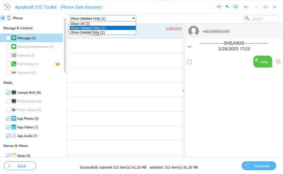Uncheck the App Videos (1) checkbox
This screenshot has width=283, height=174.
coord(8,127)
